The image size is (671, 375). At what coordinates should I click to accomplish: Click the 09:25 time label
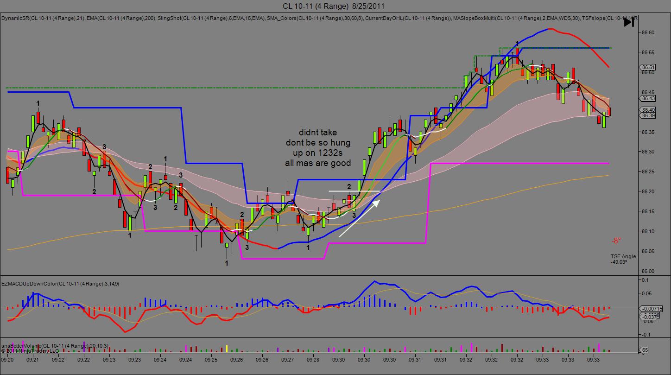(211, 359)
